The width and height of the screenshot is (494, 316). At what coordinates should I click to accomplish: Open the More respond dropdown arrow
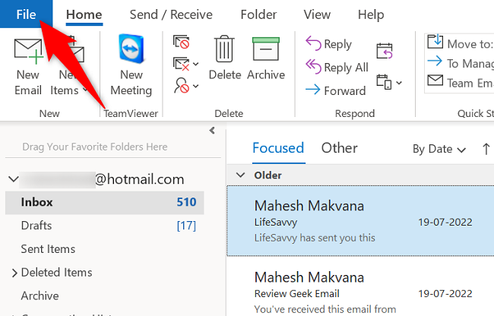(399, 83)
